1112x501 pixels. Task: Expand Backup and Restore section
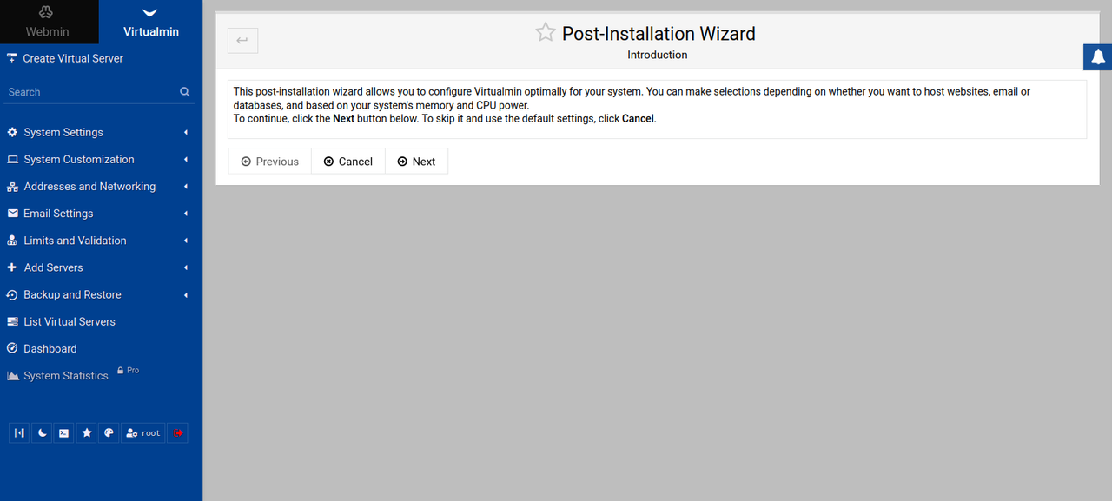[x=72, y=295]
